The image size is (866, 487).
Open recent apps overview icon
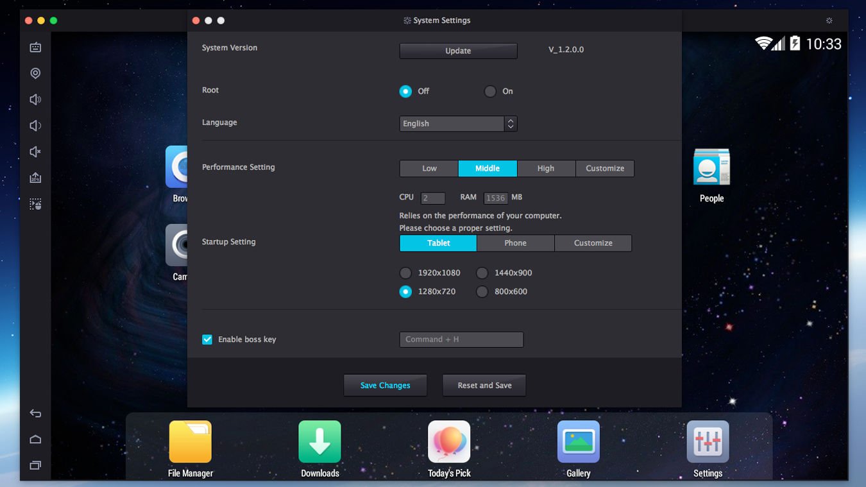(35, 465)
